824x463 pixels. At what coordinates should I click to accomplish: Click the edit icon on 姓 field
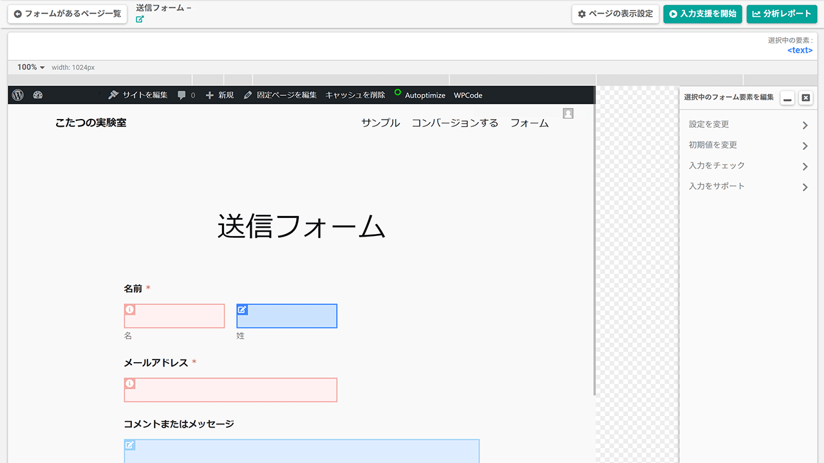(243, 309)
